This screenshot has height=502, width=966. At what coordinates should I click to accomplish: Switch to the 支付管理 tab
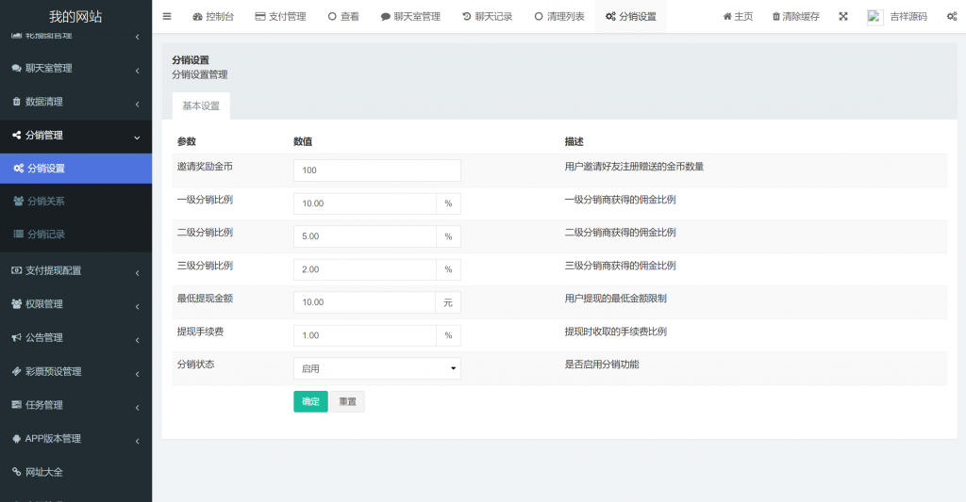pyautogui.click(x=280, y=16)
